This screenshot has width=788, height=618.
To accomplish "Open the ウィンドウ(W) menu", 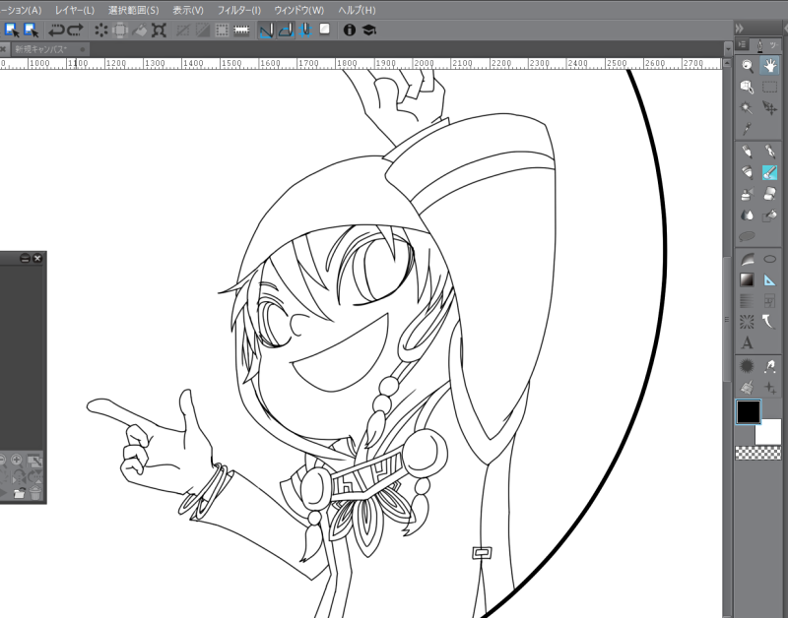I will click(299, 10).
